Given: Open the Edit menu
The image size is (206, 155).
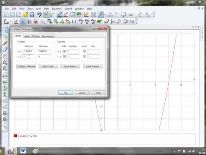Looking at the screenshot, I should (14, 9).
